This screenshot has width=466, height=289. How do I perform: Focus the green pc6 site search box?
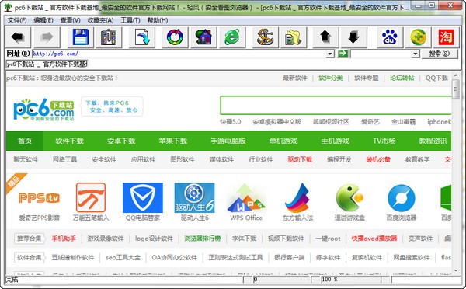(336, 105)
